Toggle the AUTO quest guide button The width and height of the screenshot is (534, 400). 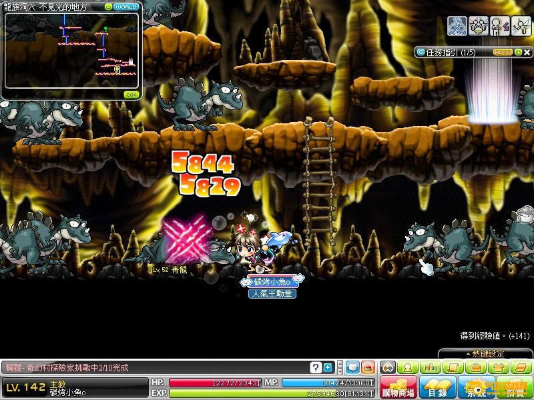point(503,52)
